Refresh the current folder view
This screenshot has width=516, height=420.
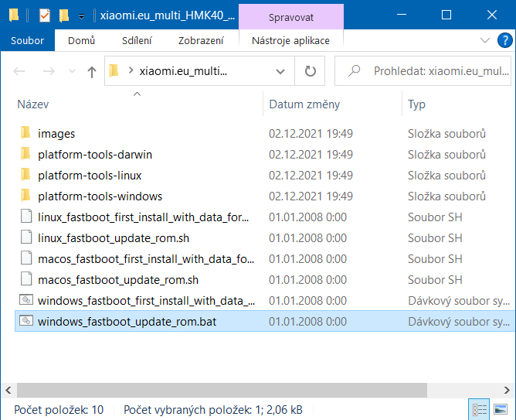pyautogui.click(x=310, y=71)
